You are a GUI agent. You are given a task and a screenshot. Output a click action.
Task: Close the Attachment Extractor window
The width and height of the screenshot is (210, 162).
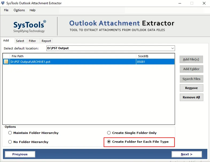pyautogui.click(x=204, y=3)
